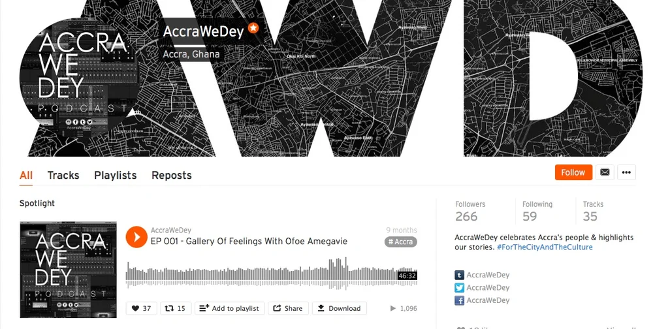The image size is (653, 329).
Task: Seek within the track waveform
Action: point(272,274)
